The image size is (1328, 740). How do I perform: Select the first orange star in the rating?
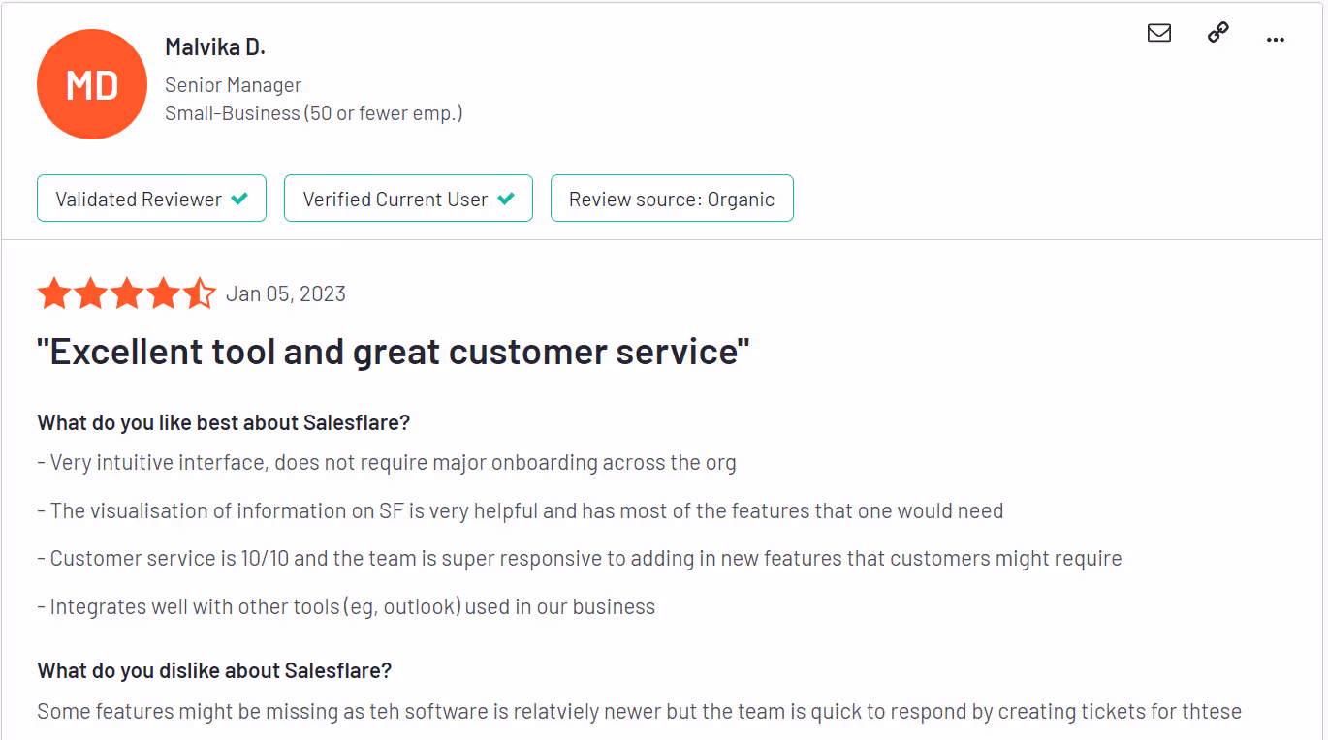point(55,293)
